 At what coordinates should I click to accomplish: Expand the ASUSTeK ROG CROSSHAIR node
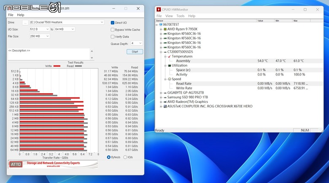[161, 106]
